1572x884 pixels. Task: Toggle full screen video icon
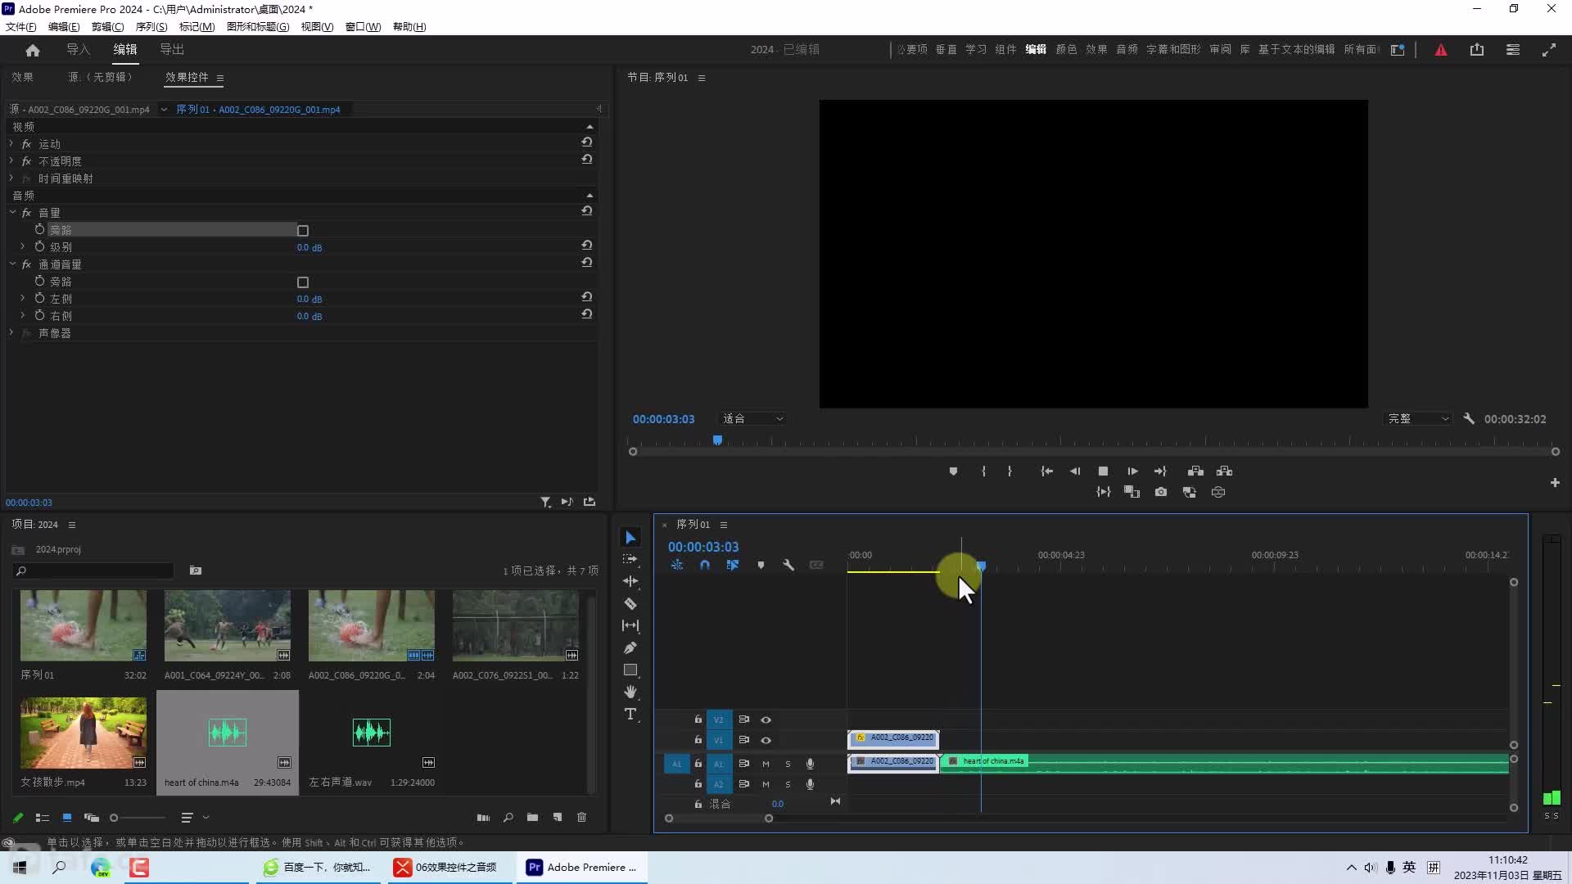1549,50
